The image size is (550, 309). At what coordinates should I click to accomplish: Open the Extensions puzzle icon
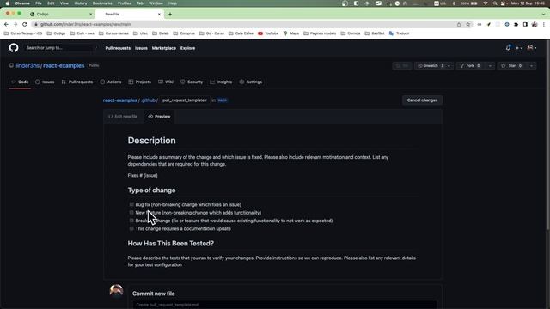516,24
